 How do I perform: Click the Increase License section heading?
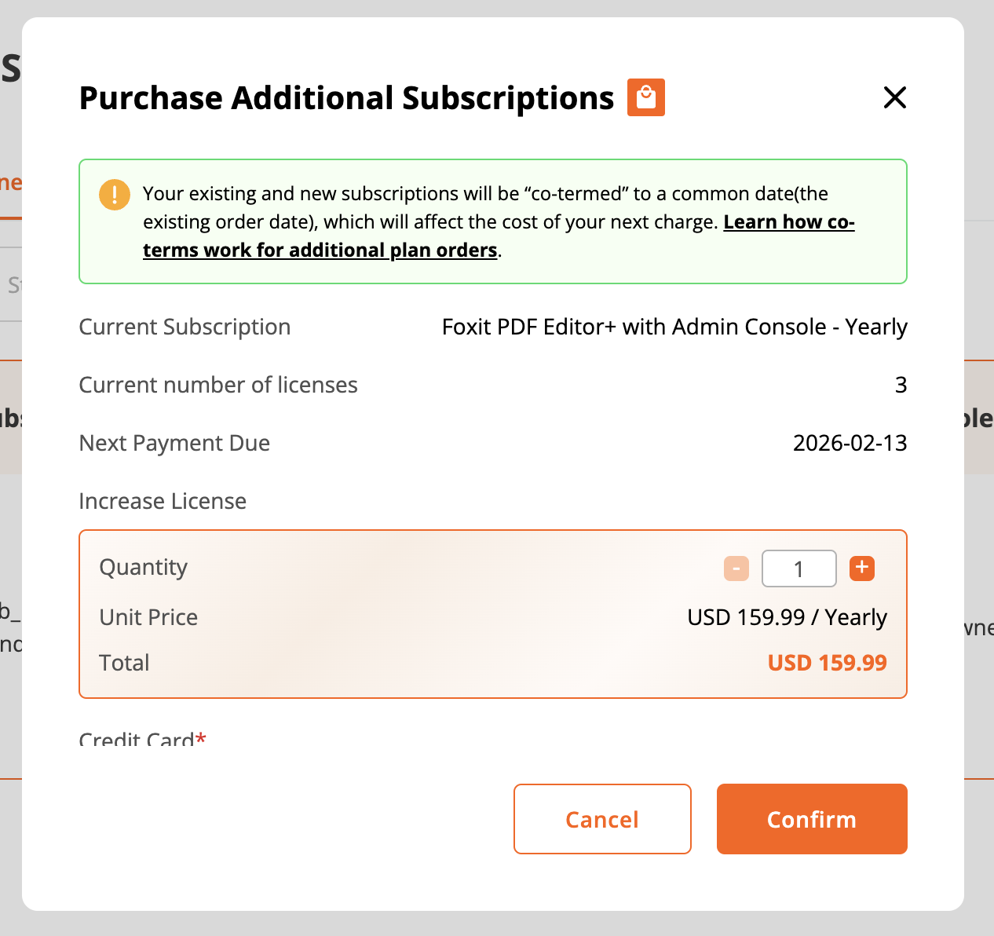tap(162, 501)
